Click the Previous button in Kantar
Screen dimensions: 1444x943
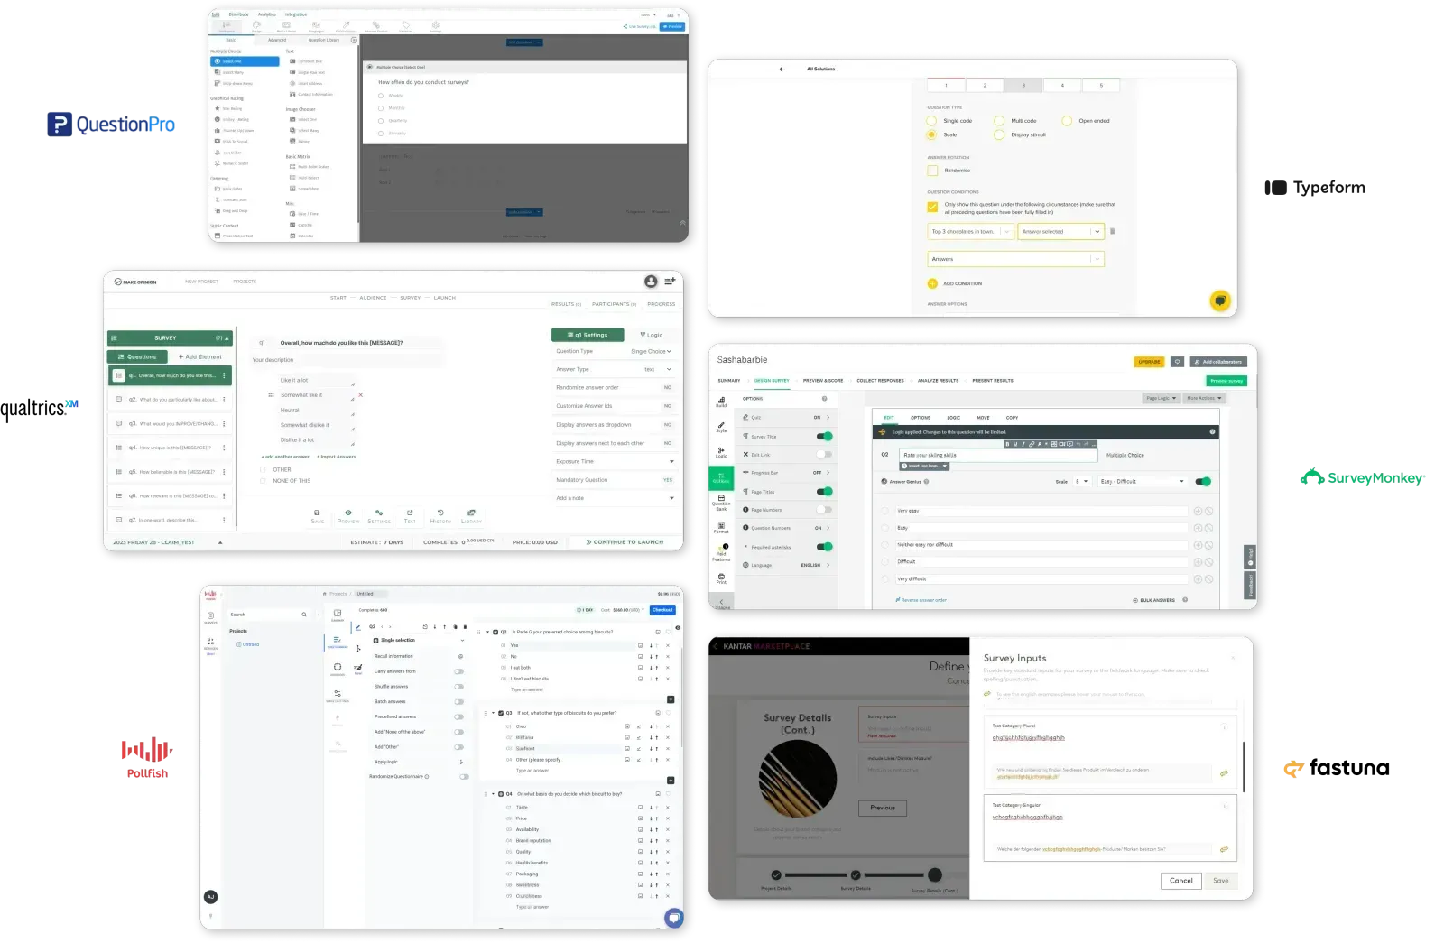[883, 808]
